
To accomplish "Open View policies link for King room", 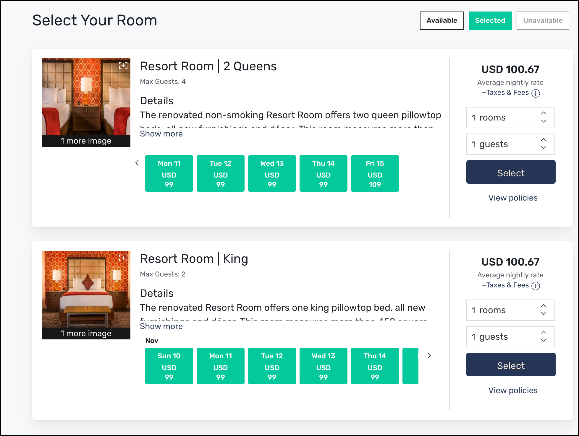I will tap(513, 391).
